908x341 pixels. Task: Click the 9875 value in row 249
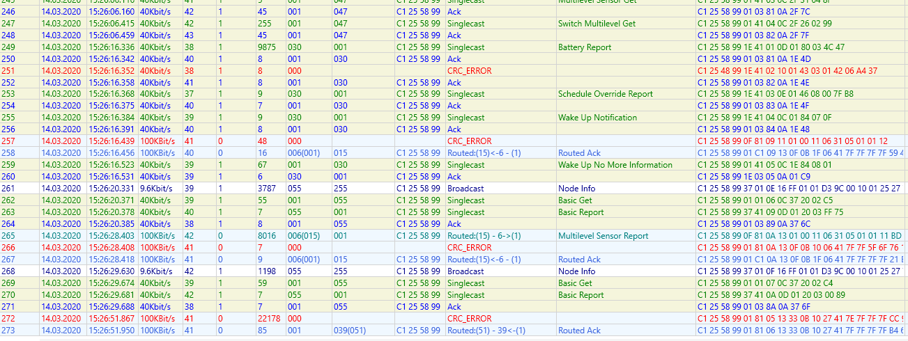point(266,47)
